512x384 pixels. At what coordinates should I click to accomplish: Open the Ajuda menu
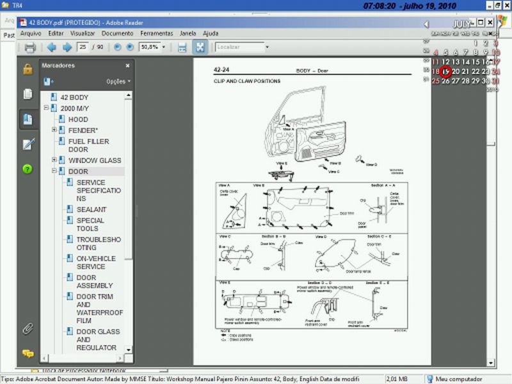pos(211,33)
